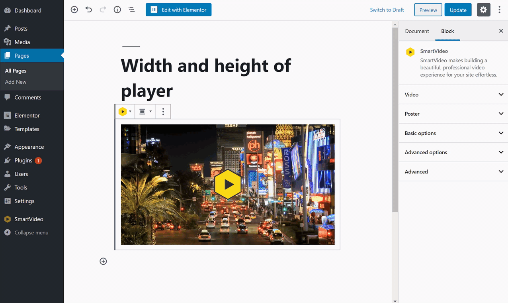Screen dimensions: 508x303
Task: Expand the Poster panel section
Action: tap(453, 114)
